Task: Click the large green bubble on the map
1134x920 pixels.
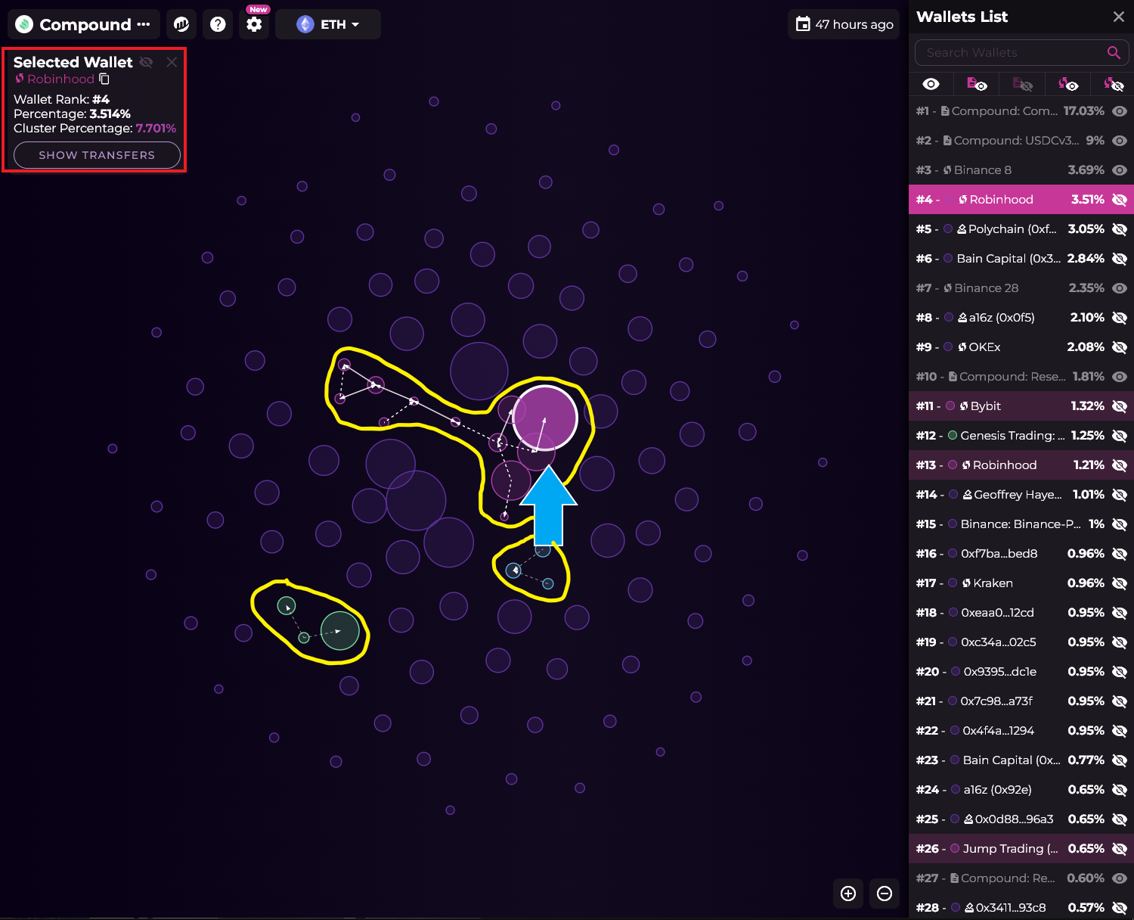Action: pyautogui.click(x=340, y=630)
